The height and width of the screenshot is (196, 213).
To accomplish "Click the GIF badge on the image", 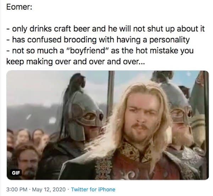I will coord(16,173).
